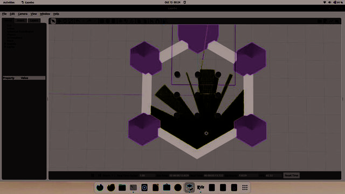Viewport: 345px width, 194px height.
Task: Click the volume icon in top bar
Action: coord(329,2)
